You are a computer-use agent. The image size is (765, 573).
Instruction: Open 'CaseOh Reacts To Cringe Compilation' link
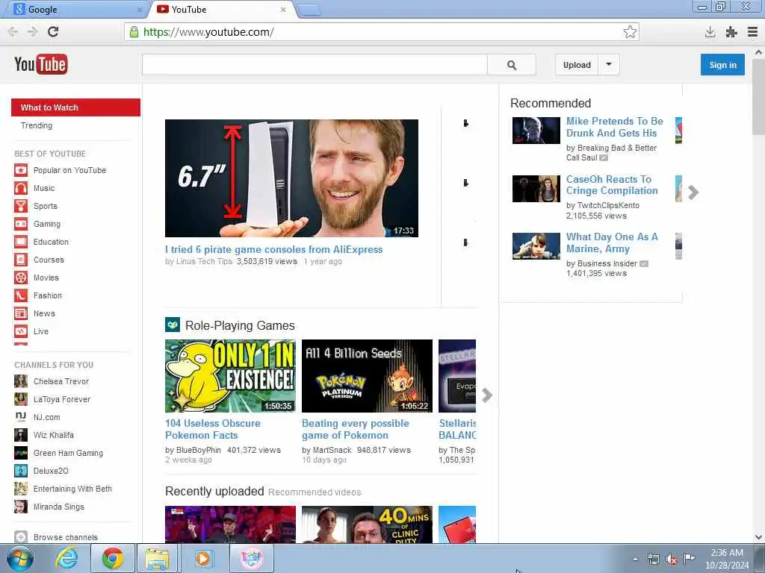(x=612, y=185)
